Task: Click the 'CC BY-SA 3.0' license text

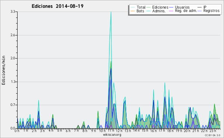Action: (x=212, y=135)
